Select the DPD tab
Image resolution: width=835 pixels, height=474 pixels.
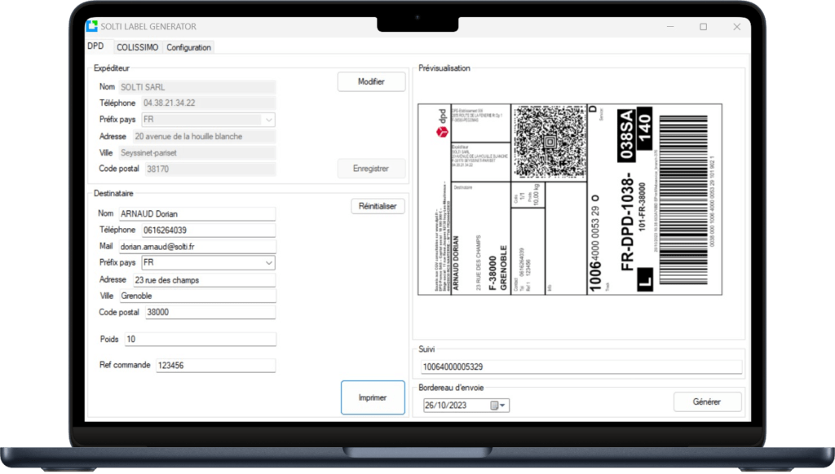[x=95, y=46]
